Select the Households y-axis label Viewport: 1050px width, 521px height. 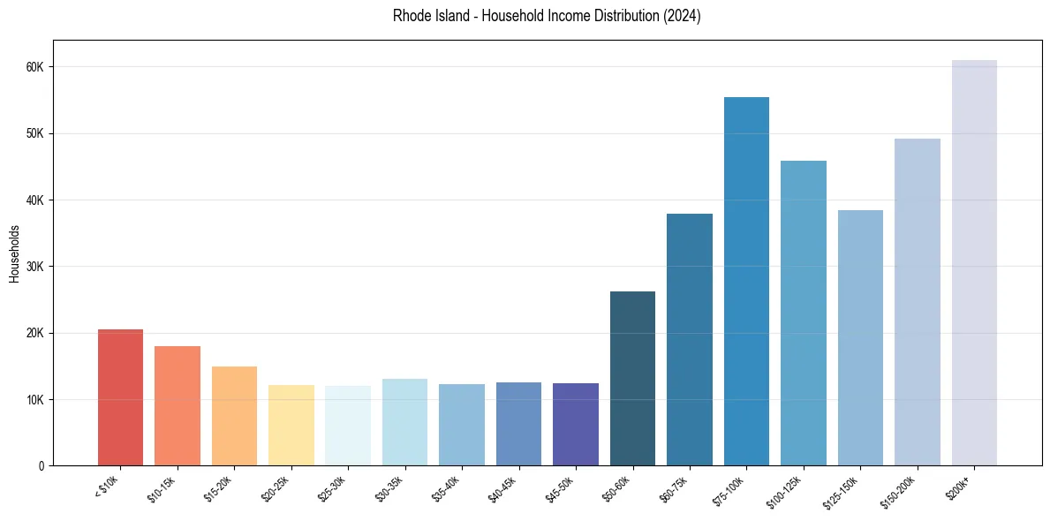point(12,252)
